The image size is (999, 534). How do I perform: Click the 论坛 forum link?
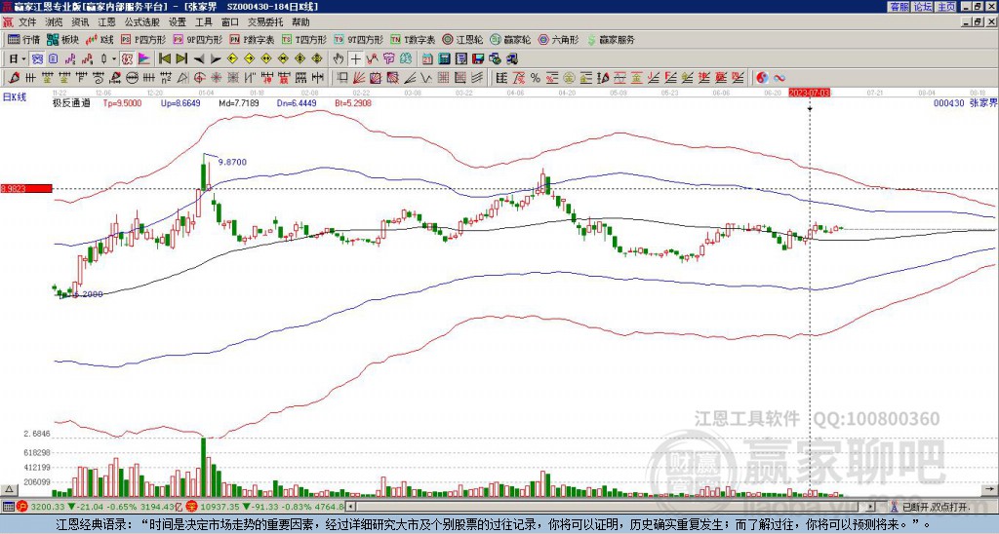[x=923, y=7]
